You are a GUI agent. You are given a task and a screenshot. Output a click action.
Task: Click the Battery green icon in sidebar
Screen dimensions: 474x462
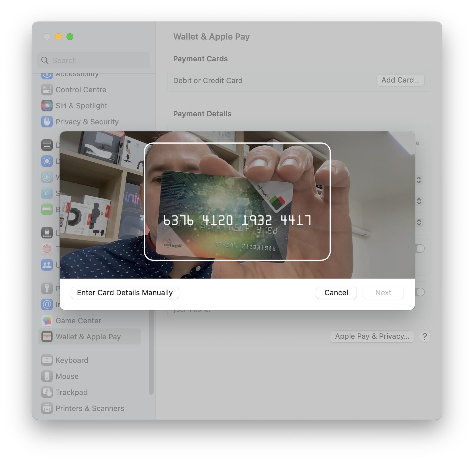pos(47,210)
